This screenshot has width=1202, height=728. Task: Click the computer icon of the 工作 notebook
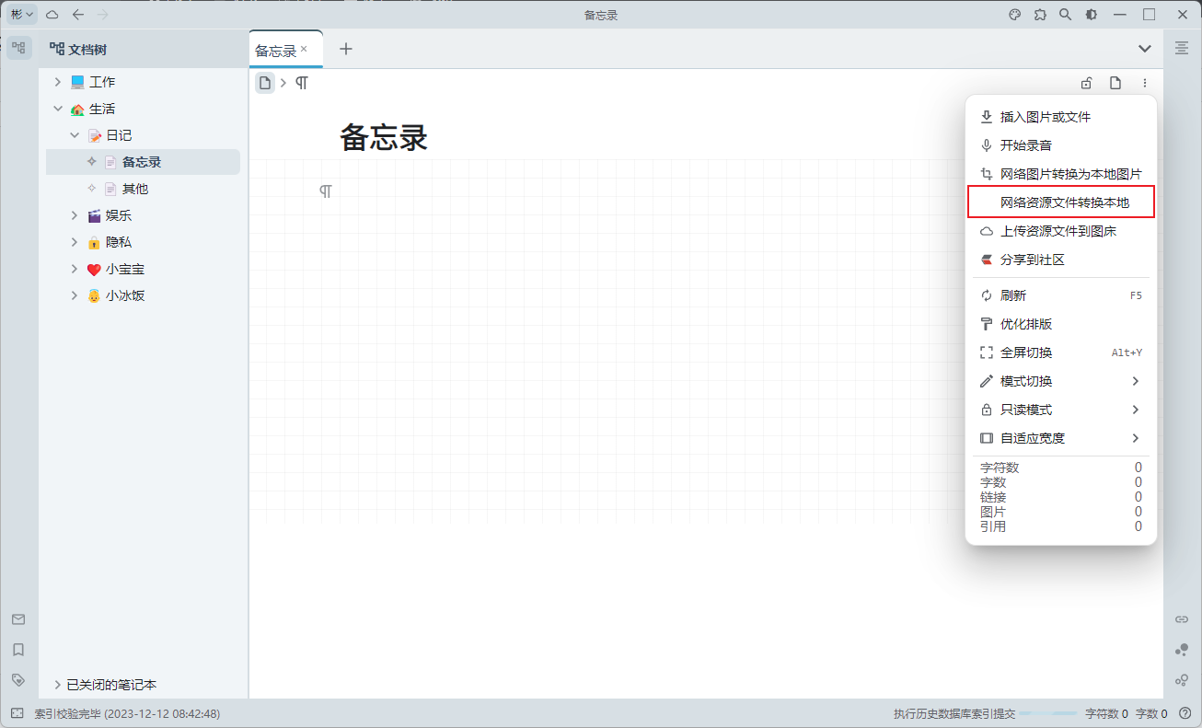[77, 82]
